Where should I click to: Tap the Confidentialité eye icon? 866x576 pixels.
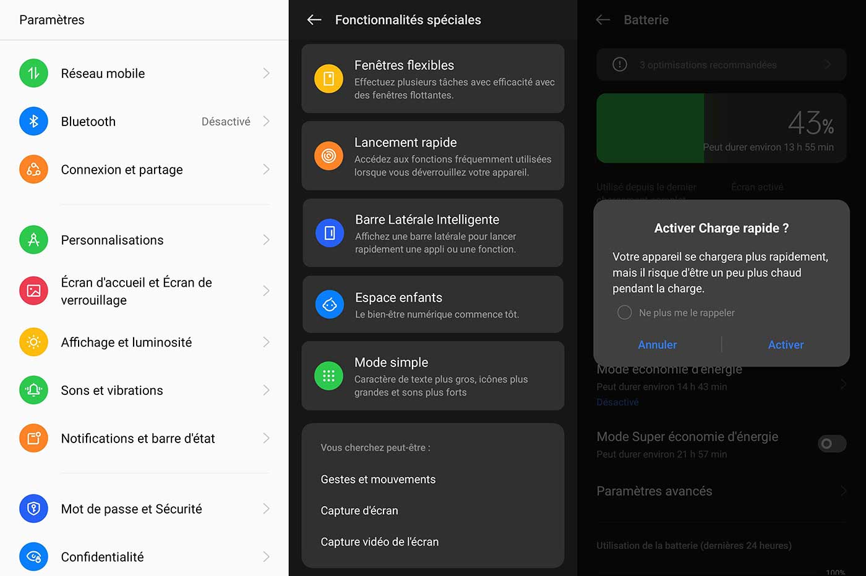click(33, 557)
